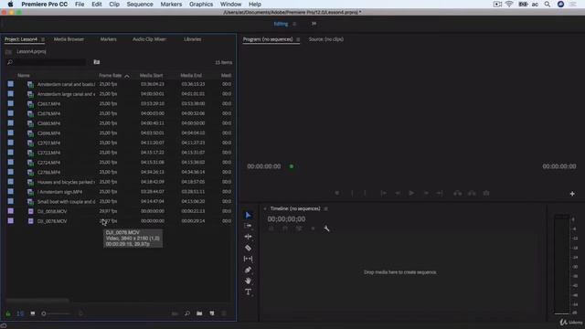Switch to the Libraries tab

pyautogui.click(x=193, y=39)
